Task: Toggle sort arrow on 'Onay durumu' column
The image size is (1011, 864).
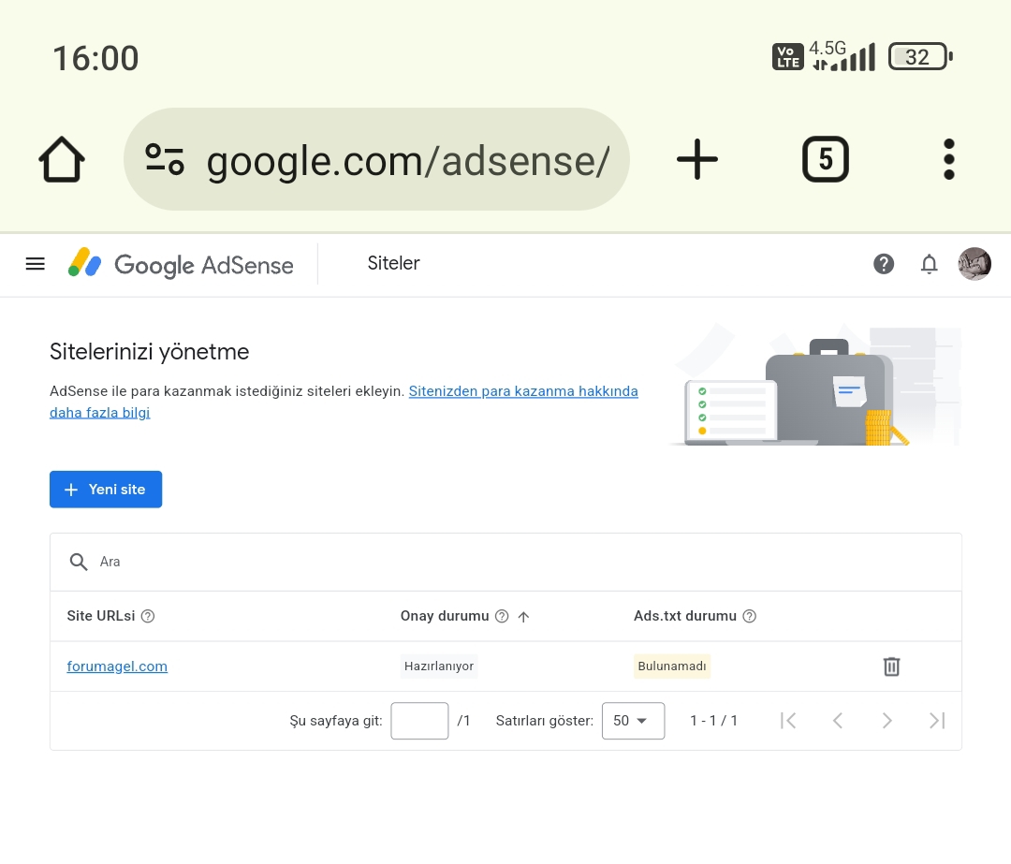Action: click(523, 616)
